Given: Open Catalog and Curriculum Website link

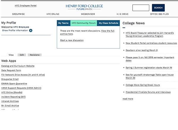Looking at the screenshot, I should pos(18,66).
